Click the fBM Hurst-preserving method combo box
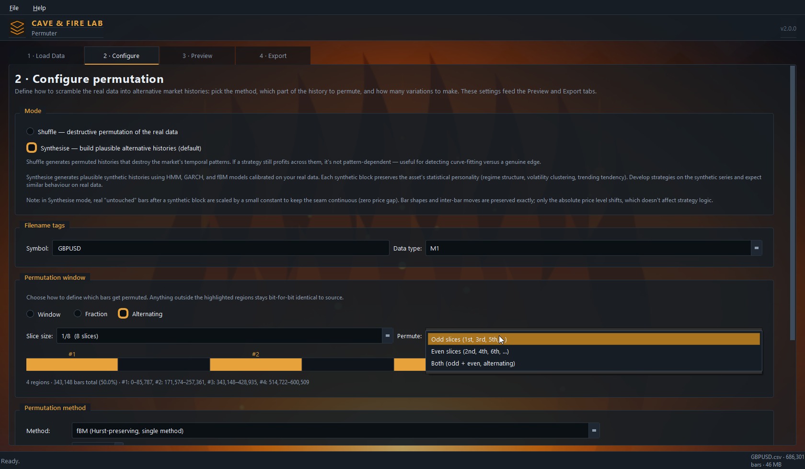The height and width of the screenshot is (469, 805). click(335, 431)
